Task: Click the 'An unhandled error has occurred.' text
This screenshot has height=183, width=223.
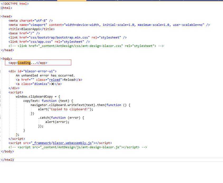Action: (x=45, y=75)
